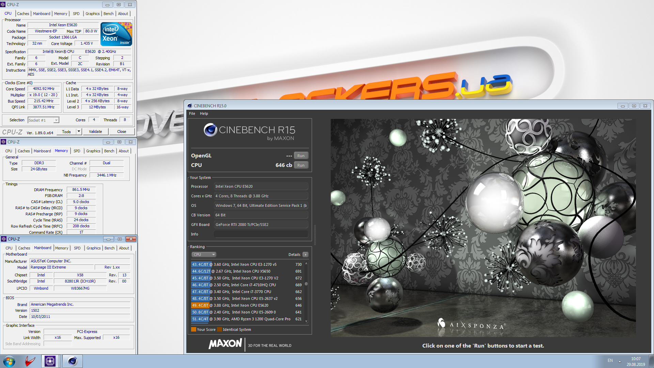The height and width of the screenshot is (368, 654).
Task: Click the orange Your Score swatch
Action: 193,329
